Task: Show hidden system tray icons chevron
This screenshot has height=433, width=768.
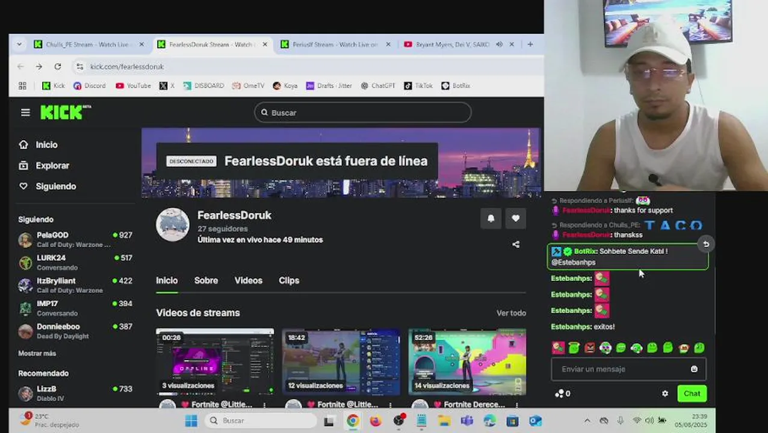Action: pyautogui.click(x=587, y=420)
